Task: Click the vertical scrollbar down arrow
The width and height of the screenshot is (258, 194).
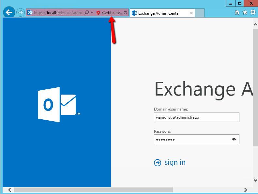Action: tap(255, 180)
